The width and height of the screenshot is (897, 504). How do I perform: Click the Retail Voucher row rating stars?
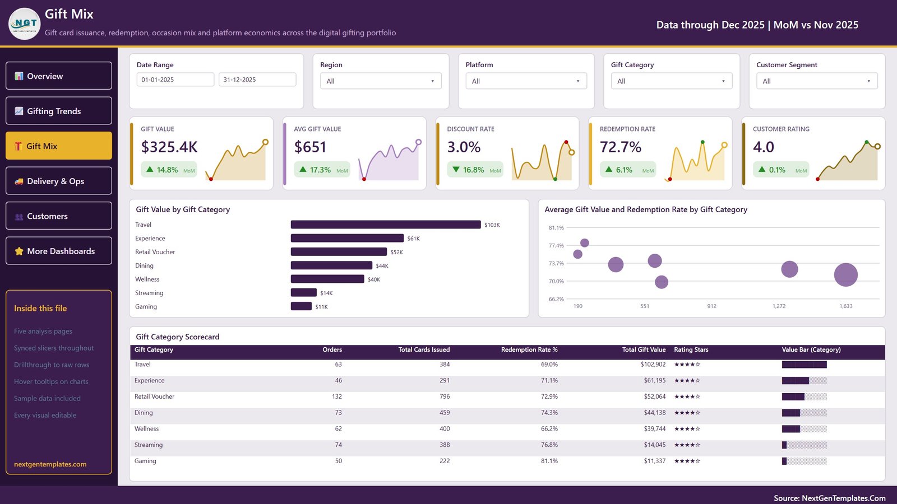(687, 396)
